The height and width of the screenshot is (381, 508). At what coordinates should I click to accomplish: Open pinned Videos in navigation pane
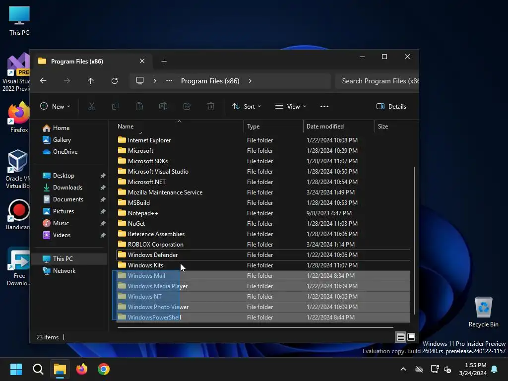(69, 235)
